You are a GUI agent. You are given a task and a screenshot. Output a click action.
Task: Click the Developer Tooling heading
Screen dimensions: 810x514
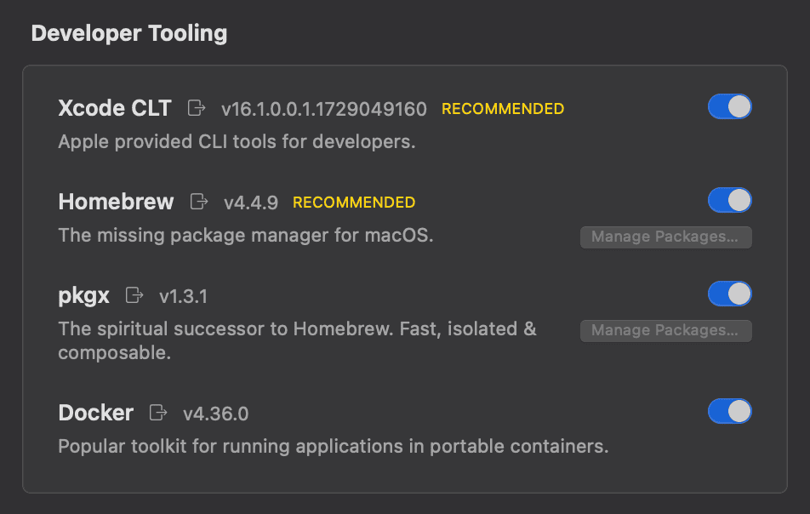(x=129, y=34)
